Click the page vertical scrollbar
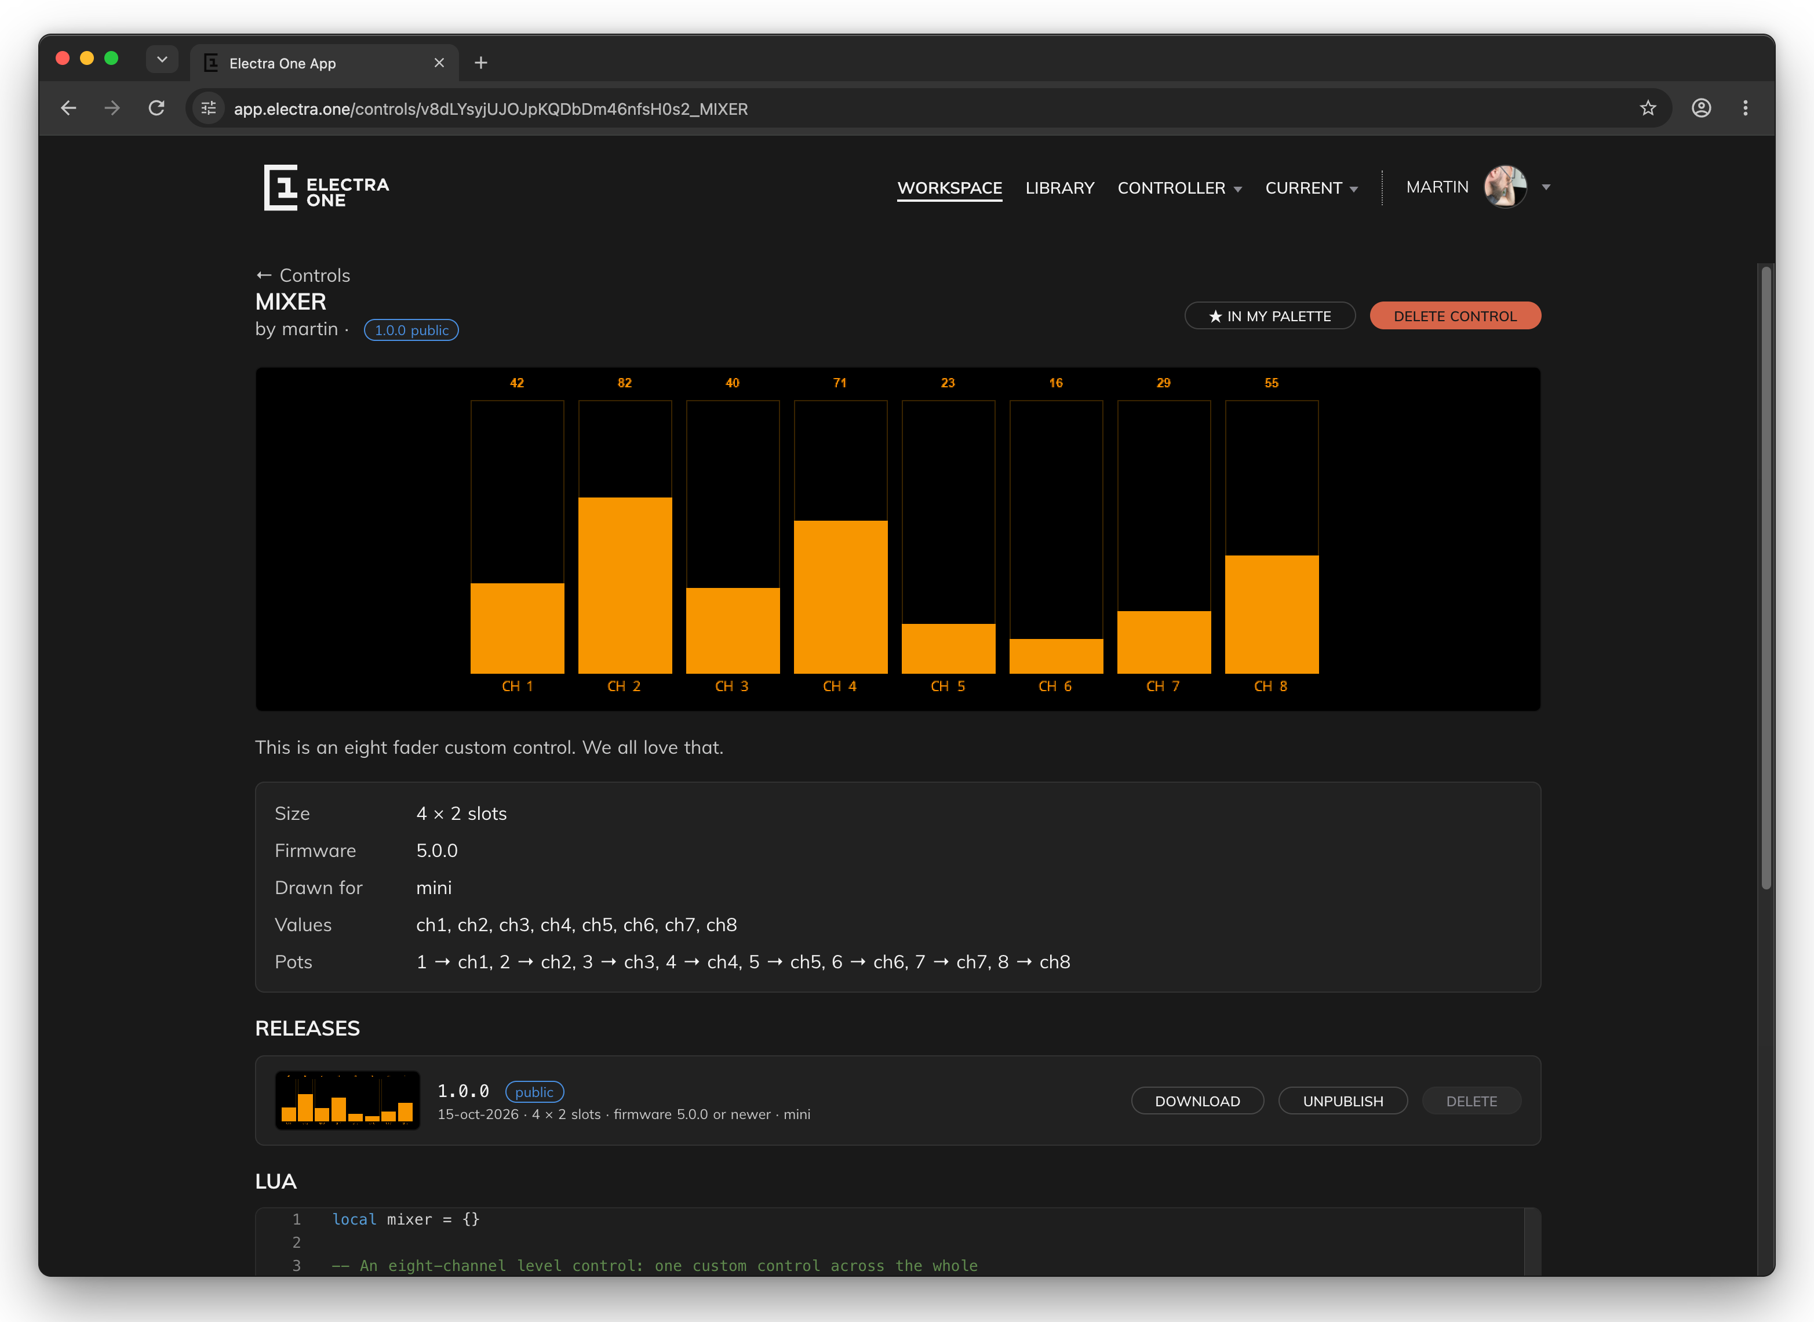Viewport: 1814px width, 1322px height. (1766, 576)
